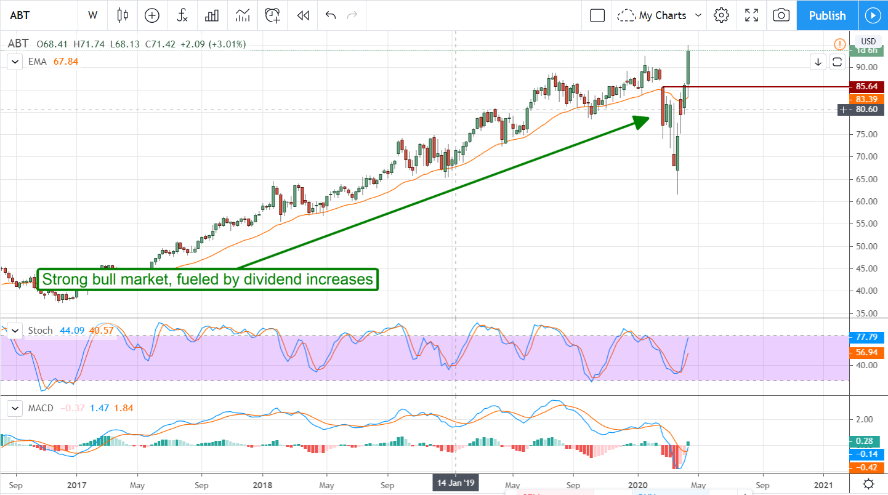Viewport: 888px width, 495px height.
Task: Open the indicator templates icon
Action: tap(243, 15)
